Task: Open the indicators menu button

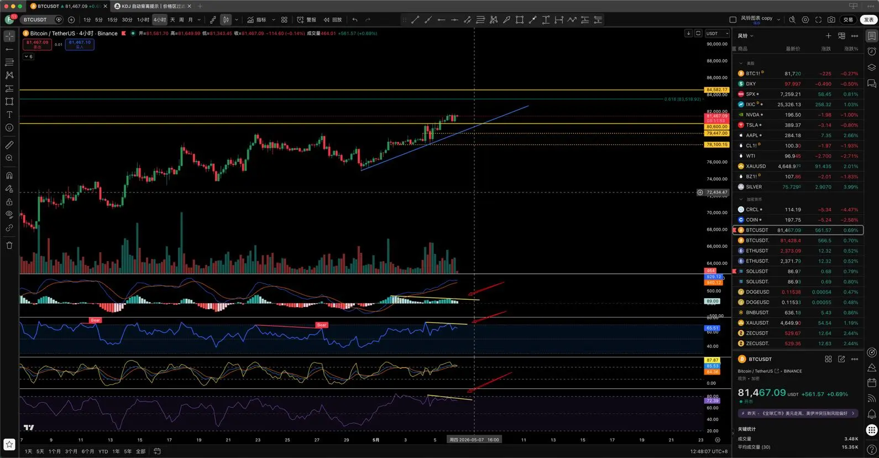Action: coord(257,20)
